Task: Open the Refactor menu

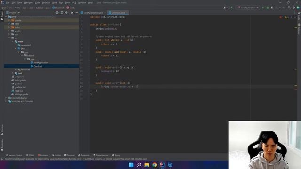Action: [46, 3]
